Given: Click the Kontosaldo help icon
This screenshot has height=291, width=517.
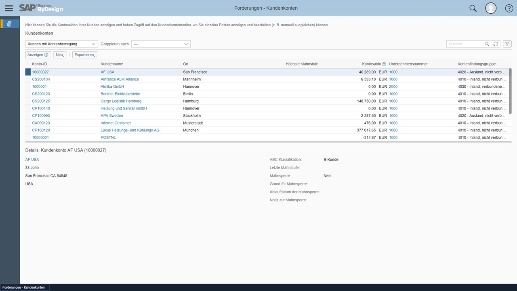Looking at the screenshot, I should (x=384, y=64).
